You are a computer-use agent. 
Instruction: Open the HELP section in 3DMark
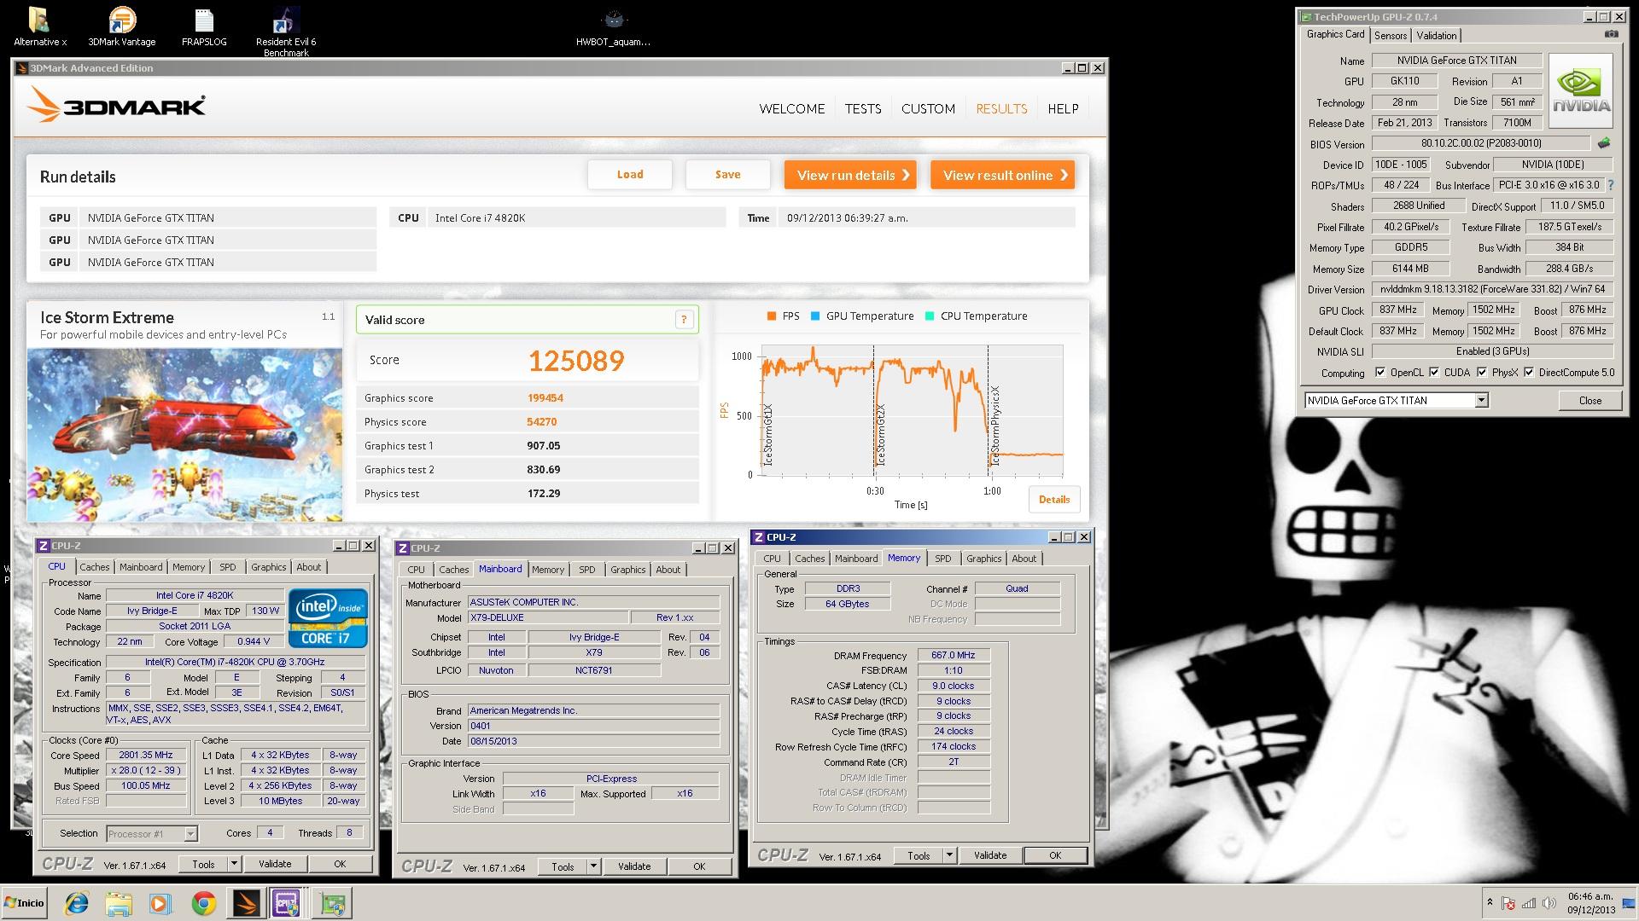pos(1063,108)
